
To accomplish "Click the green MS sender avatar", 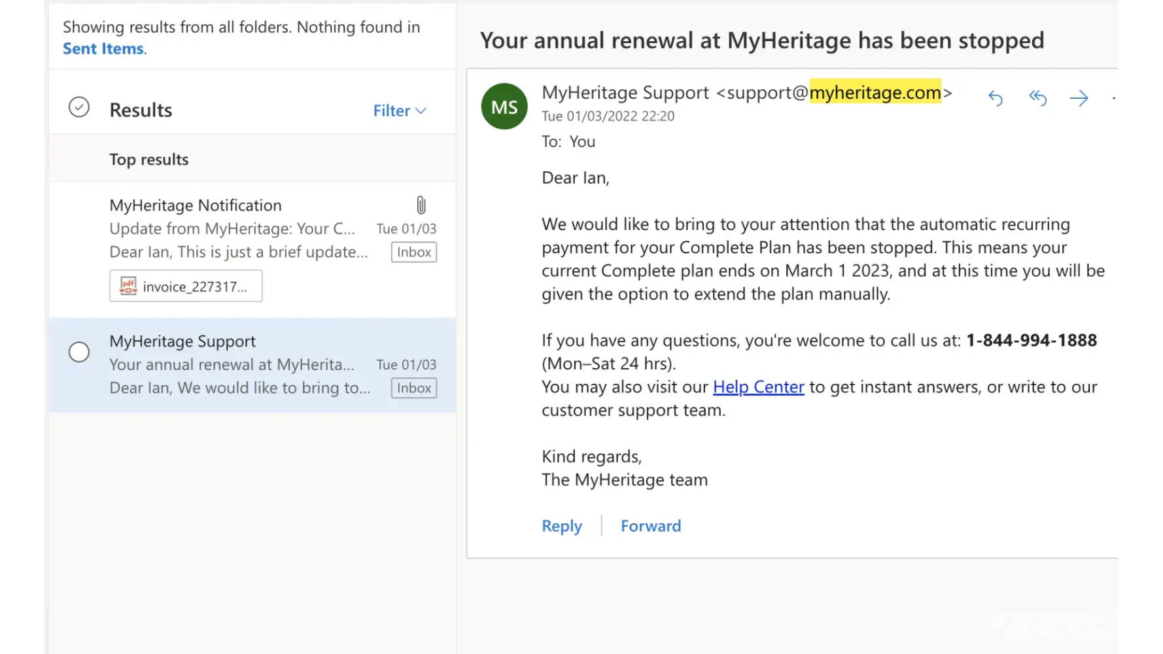I will coord(504,107).
